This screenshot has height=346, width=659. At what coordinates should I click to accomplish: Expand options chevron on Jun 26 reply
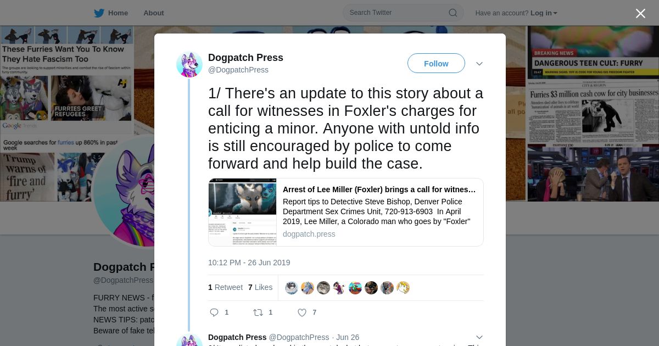[479, 337]
